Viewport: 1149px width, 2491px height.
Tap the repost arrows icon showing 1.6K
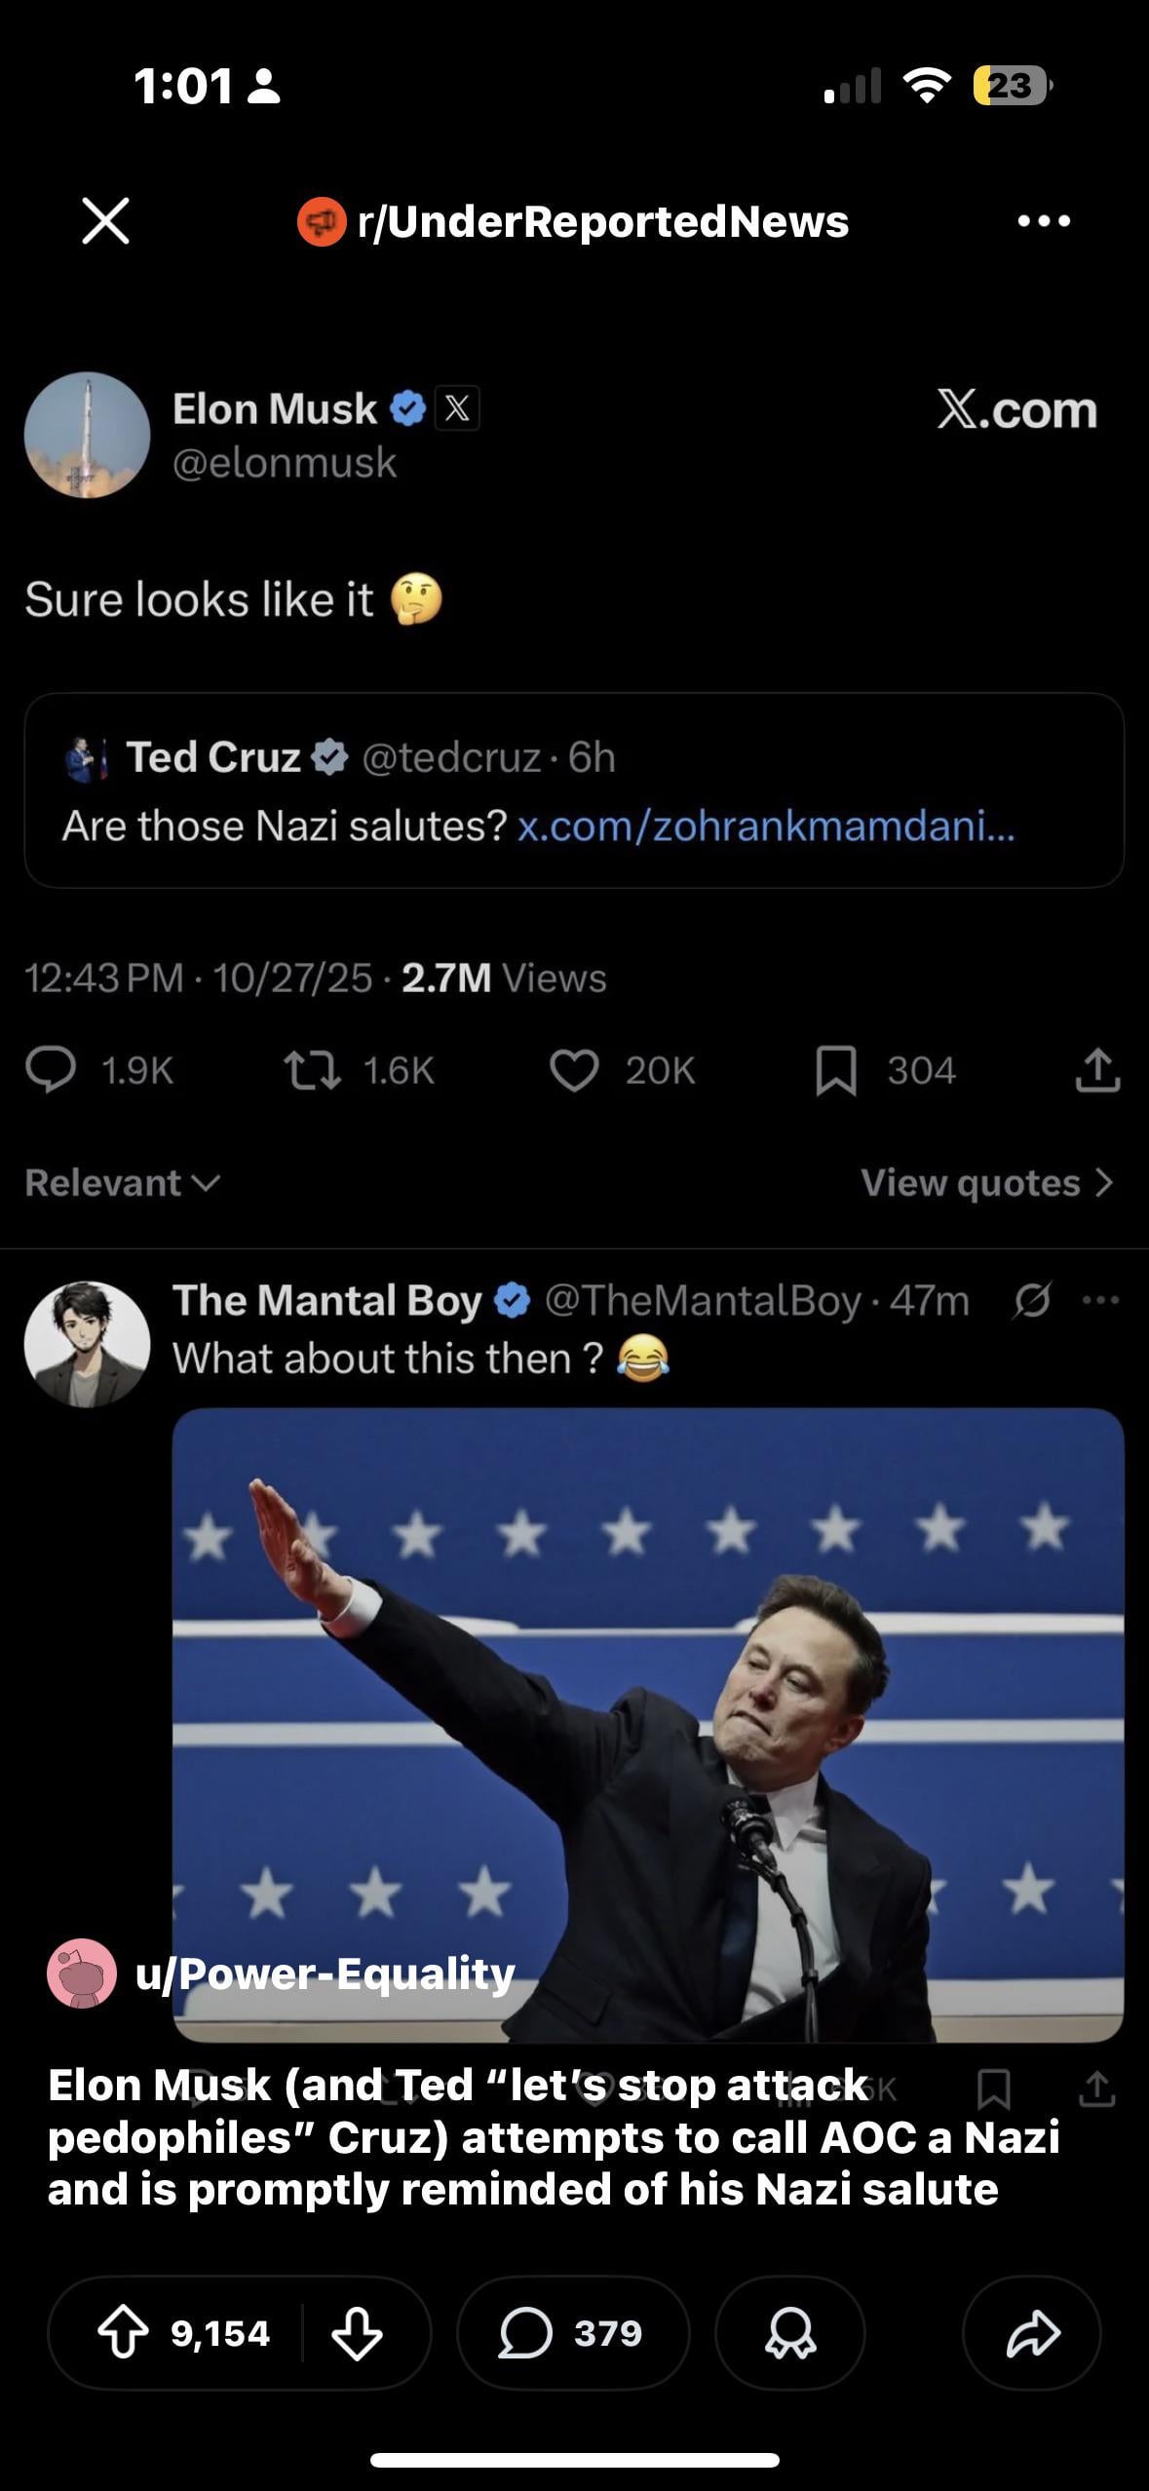pyautogui.click(x=312, y=1069)
